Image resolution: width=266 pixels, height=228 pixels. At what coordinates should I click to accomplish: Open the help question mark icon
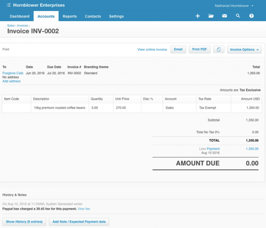pos(251,16)
